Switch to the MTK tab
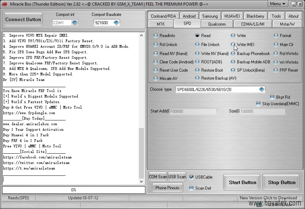Viewport: 305px width, 209px height. pyautogui.click(x=161, y=24)
